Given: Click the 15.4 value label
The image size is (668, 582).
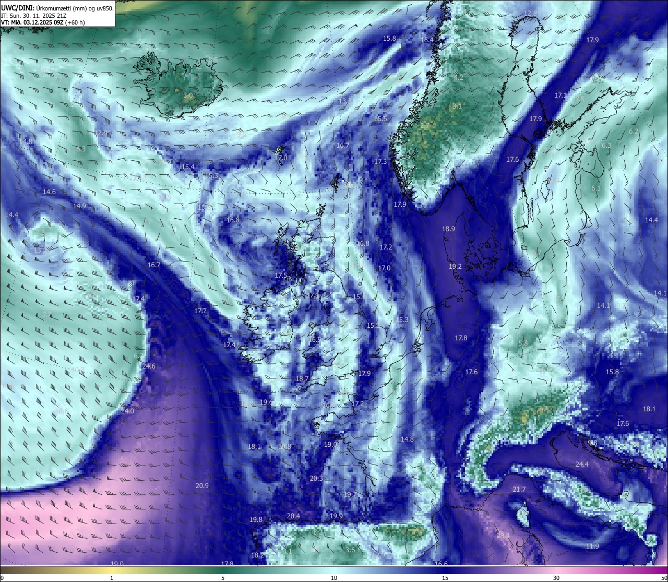Looking at the screenshot, I should pyautogui.click(x=188, y=167).
